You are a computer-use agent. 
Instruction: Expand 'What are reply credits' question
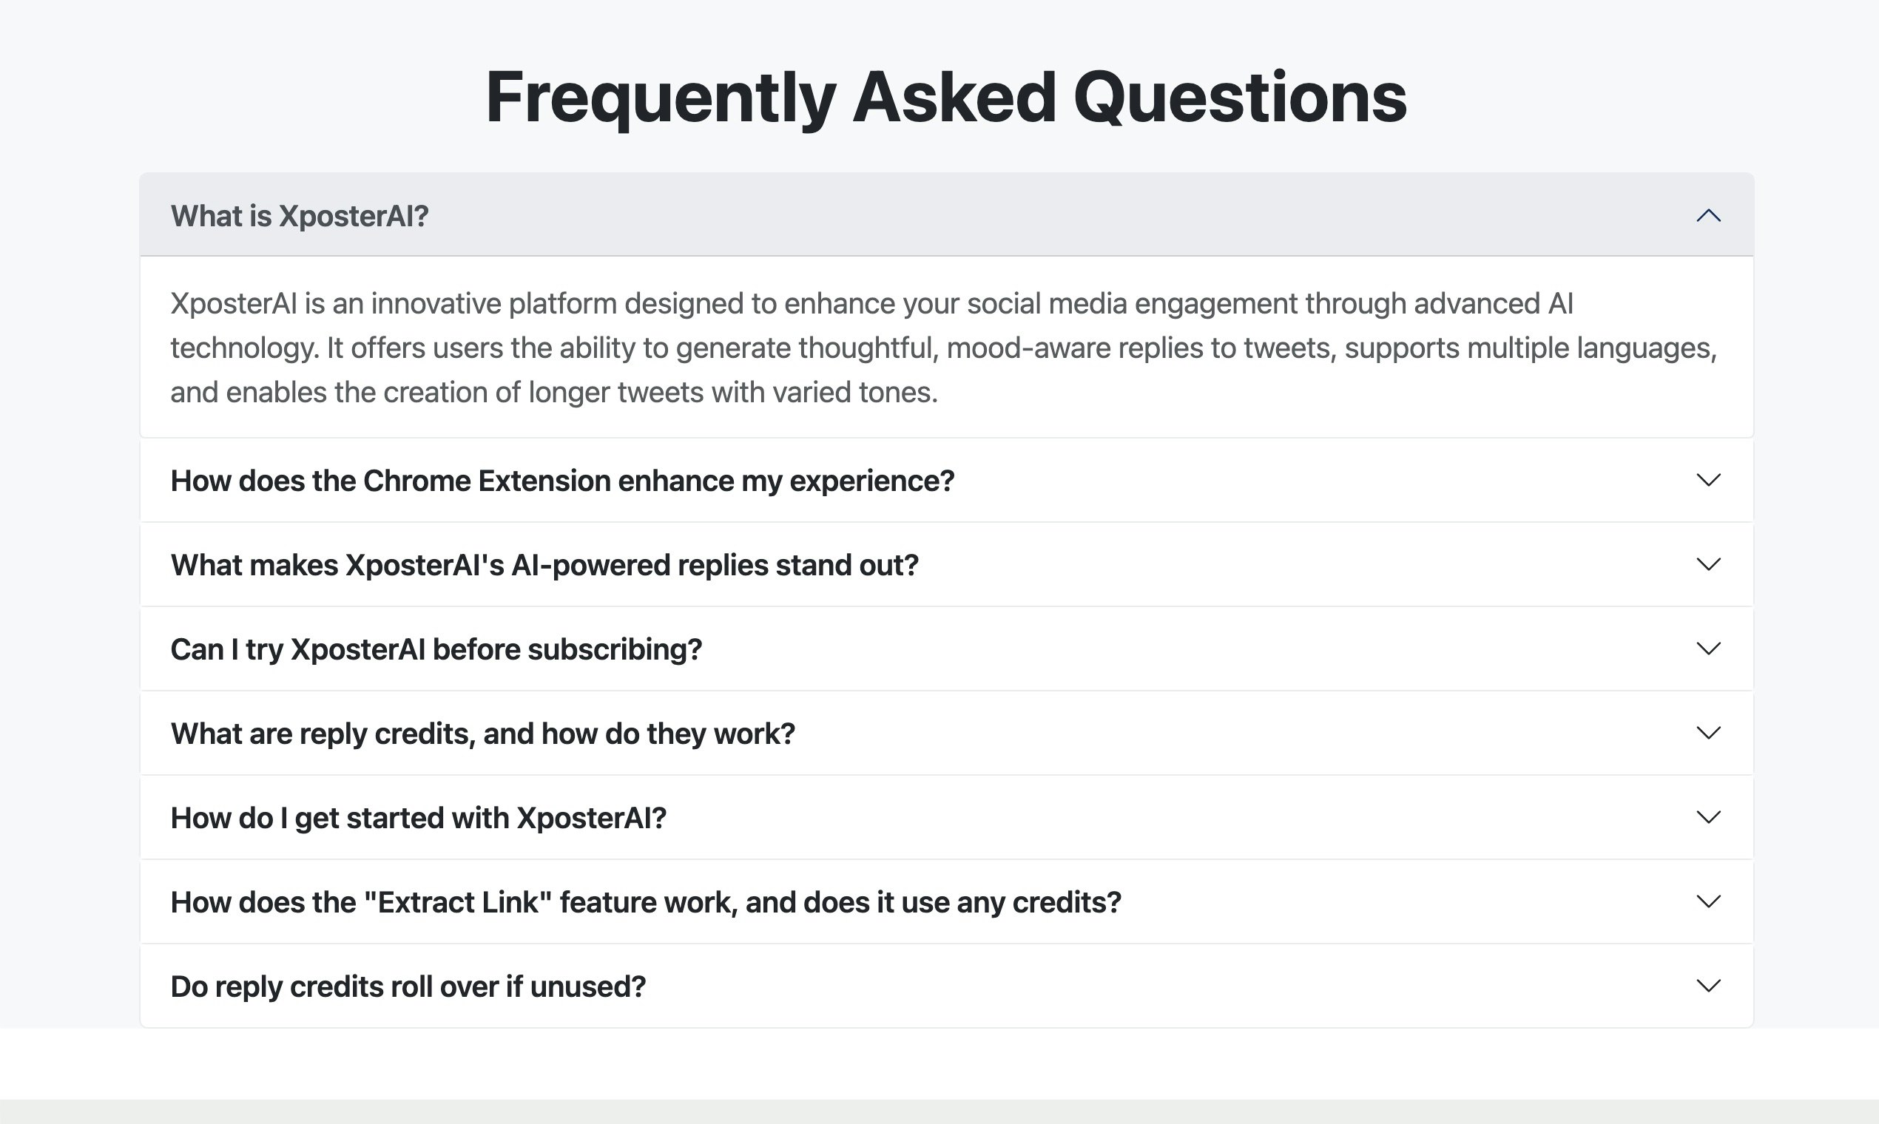[946, 732]
